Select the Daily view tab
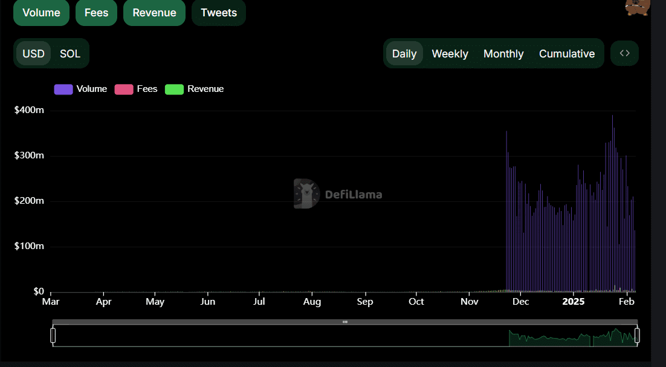 (404, 53)
